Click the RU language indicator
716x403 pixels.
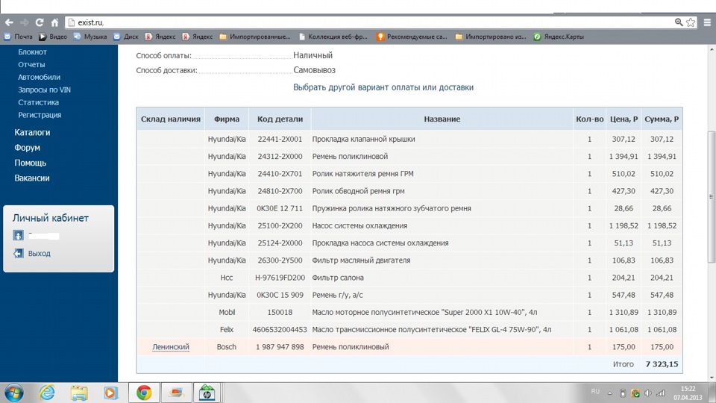point(595,392)
